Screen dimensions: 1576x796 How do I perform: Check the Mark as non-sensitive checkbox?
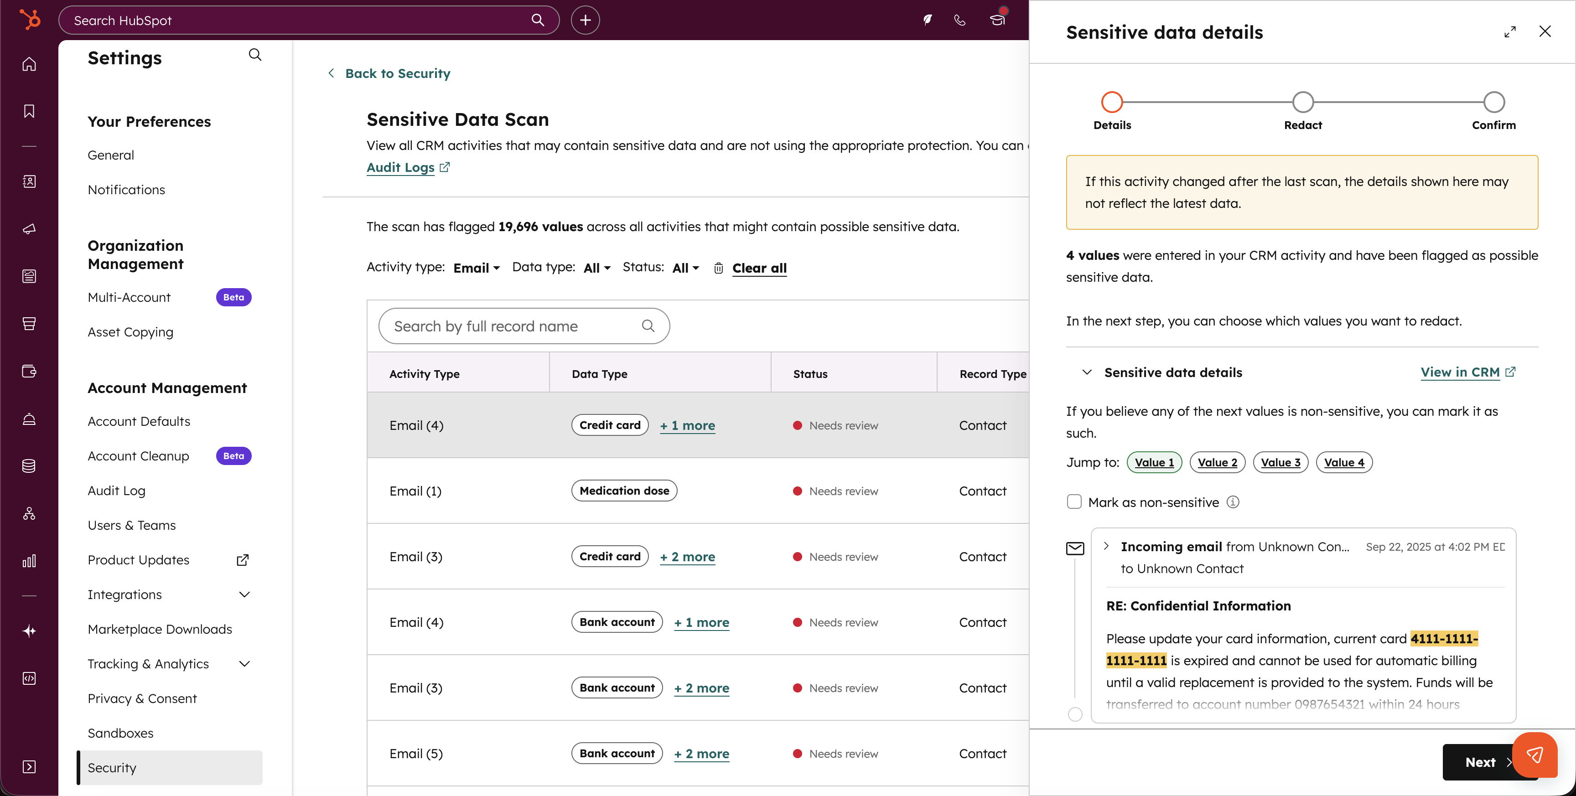coord(1074,501)
